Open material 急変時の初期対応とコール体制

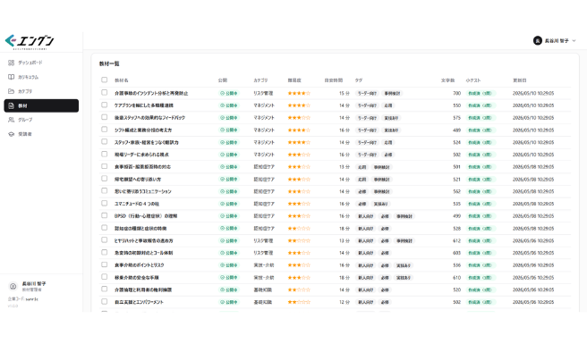[x=144, y=253]
